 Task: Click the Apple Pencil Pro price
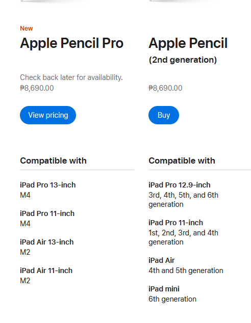coord(37,88)
